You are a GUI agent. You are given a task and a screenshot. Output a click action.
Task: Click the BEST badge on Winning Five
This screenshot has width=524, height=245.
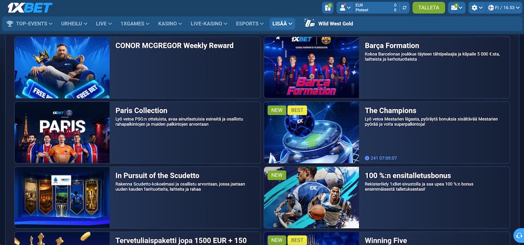coord(297,240)
